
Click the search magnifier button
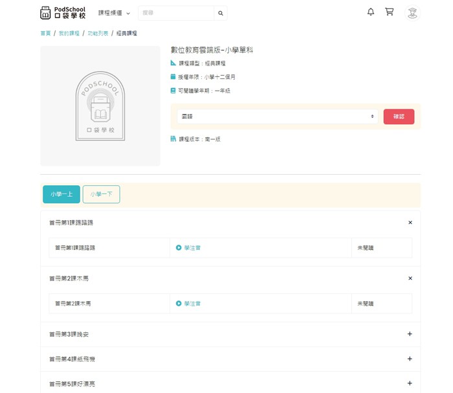221,13
